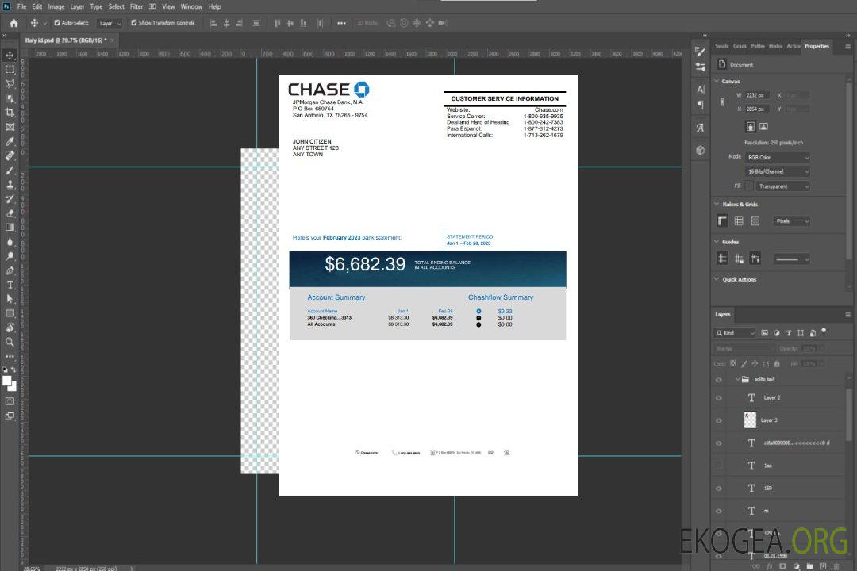Open the Kind layer filter dropdown
857x571 pixels.
coord(735,333)
